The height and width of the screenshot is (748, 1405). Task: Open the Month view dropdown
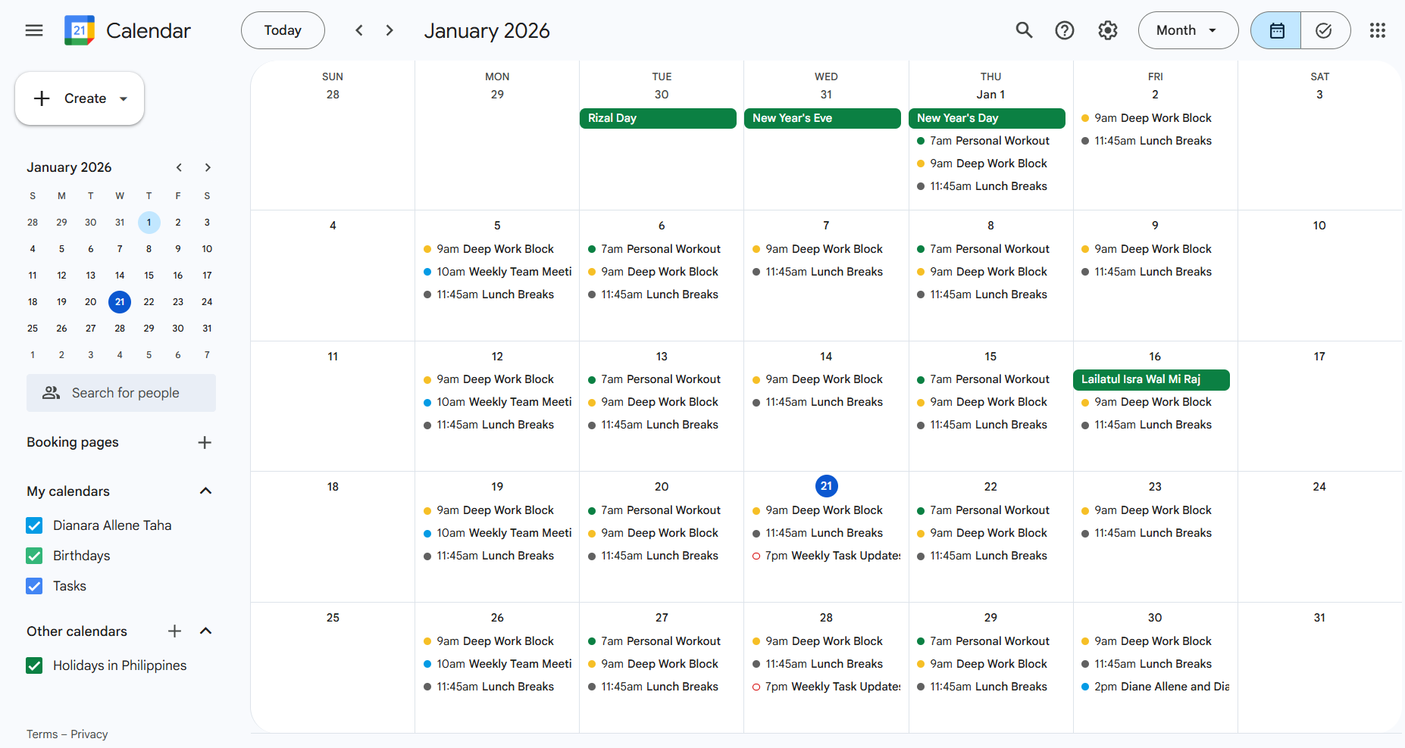point(1188,30)
